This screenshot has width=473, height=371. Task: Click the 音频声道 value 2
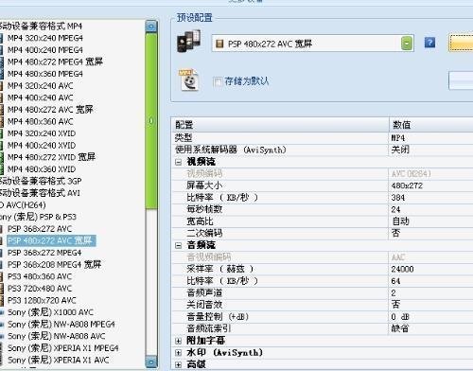394,293
